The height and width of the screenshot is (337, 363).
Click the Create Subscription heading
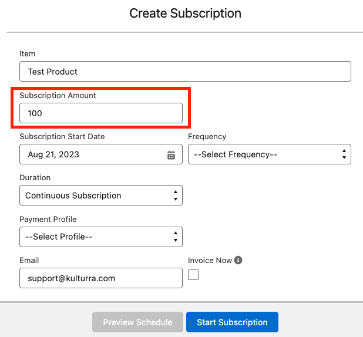(185, 13)
